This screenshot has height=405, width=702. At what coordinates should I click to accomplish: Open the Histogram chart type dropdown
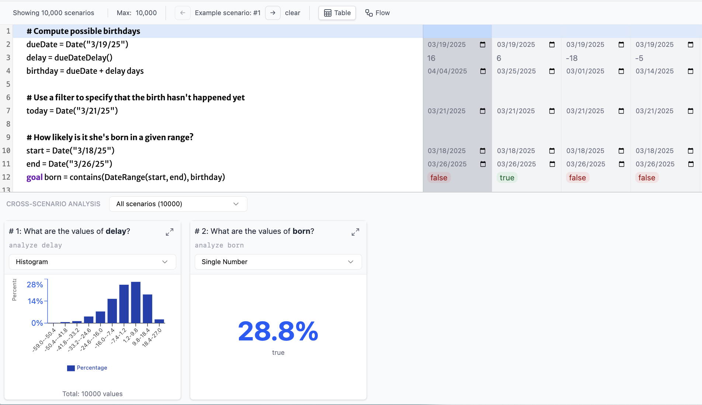pos(92,262)
